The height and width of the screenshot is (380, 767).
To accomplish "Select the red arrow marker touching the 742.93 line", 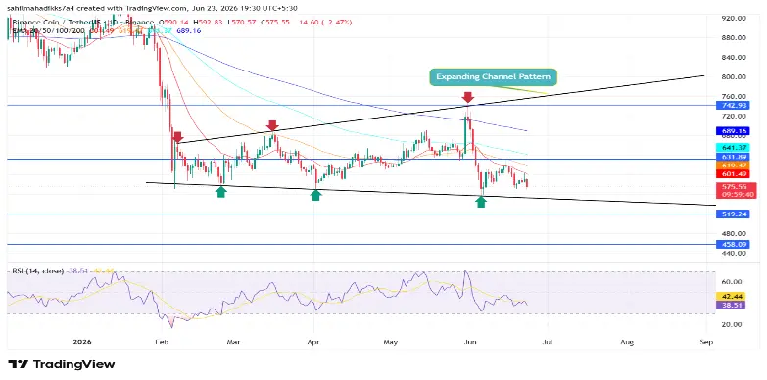I will click(x=467, y=97).
